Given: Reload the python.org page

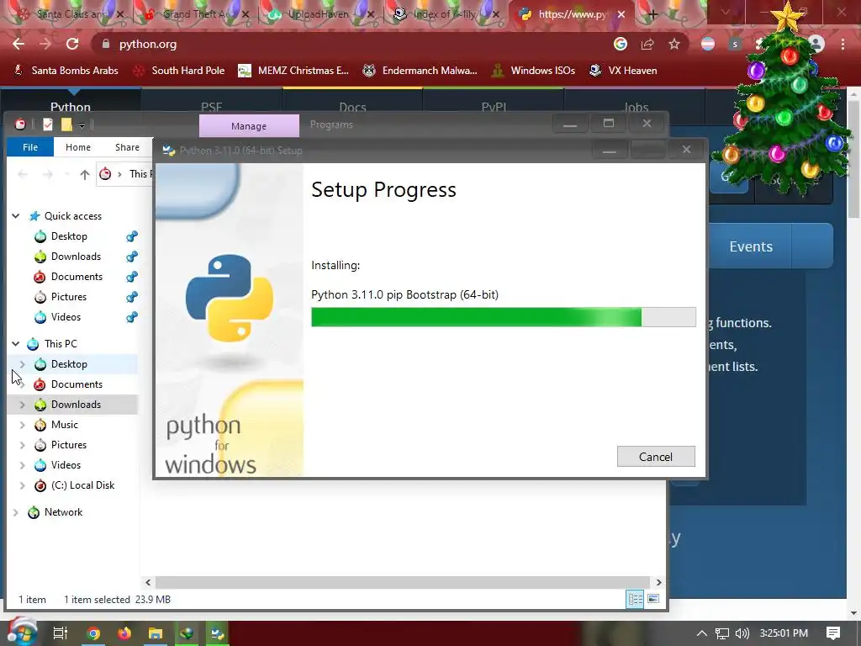Looking at the screenshot, I should (x=72, y=44).
